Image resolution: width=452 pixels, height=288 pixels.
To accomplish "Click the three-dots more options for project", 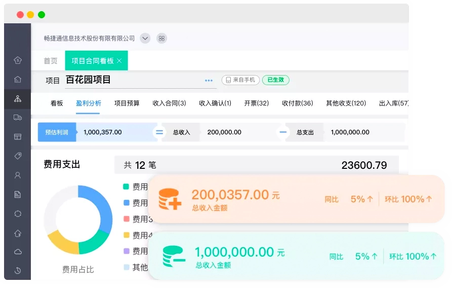I will click(209, 81).
